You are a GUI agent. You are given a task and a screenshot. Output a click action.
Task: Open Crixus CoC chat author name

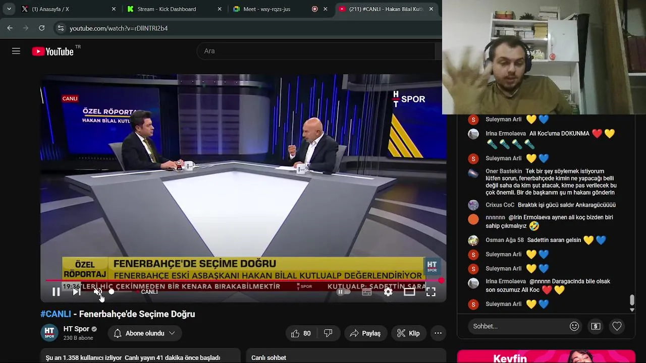click(500, 205)
